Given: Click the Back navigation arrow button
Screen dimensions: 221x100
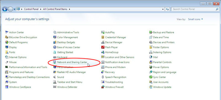Looking at the screenshot, I should click(x=5, y=9).
